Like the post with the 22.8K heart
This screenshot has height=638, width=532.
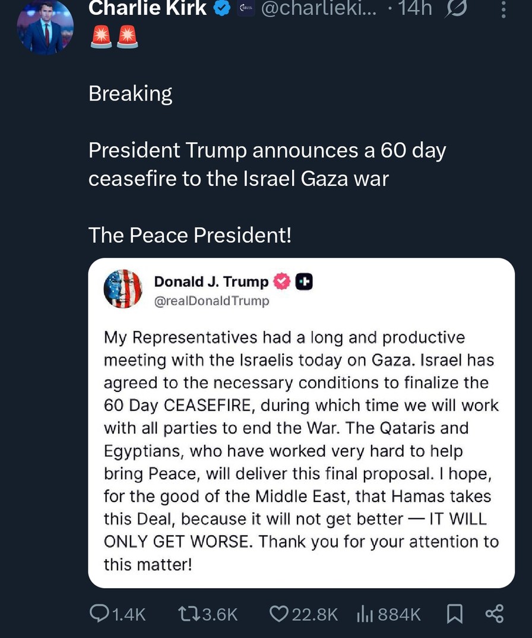[x=279, y=614]
